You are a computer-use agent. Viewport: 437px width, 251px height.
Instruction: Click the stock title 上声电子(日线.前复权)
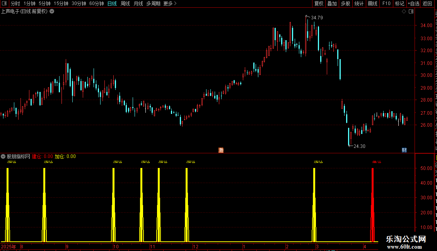pos(24,12)
